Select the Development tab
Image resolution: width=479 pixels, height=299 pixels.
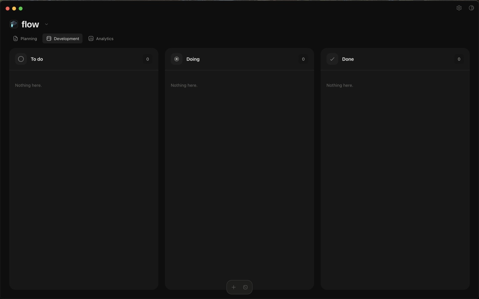point(63,39)
